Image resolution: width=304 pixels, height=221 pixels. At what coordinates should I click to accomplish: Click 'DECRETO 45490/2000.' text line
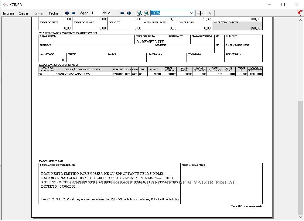pos(59,186)
